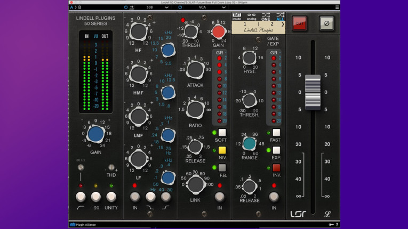The height and width of the screenshot is (229, 408).
Task: Click the HF gain knob
Action: pos(139,31)
